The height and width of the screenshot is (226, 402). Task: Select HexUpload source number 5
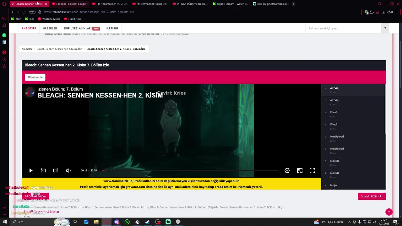353,138
